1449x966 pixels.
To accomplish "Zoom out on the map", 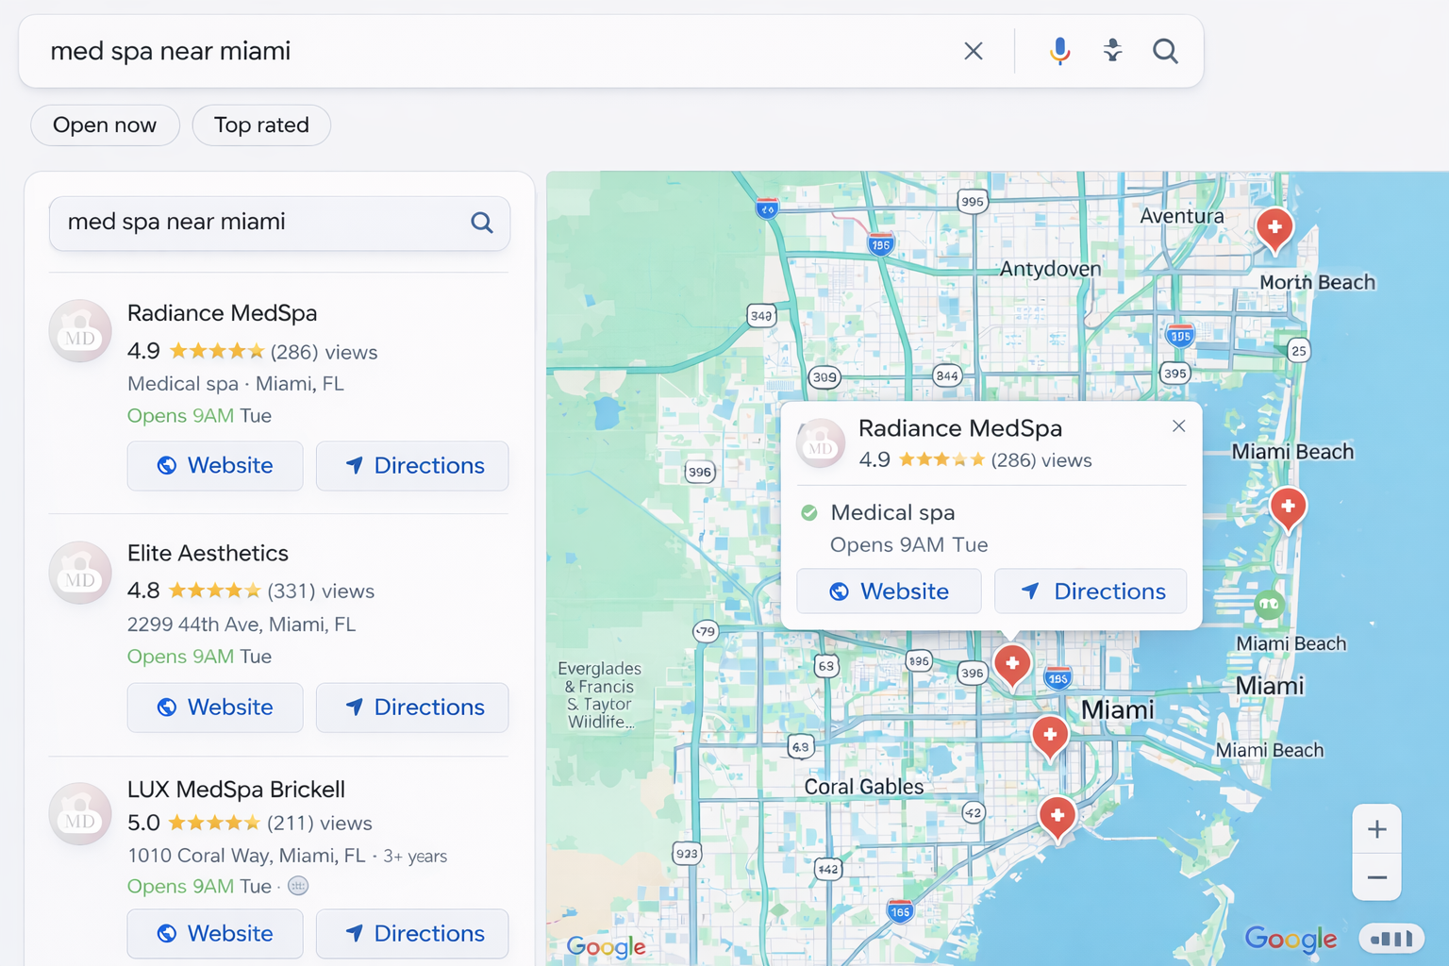I will pos(1376,877).
